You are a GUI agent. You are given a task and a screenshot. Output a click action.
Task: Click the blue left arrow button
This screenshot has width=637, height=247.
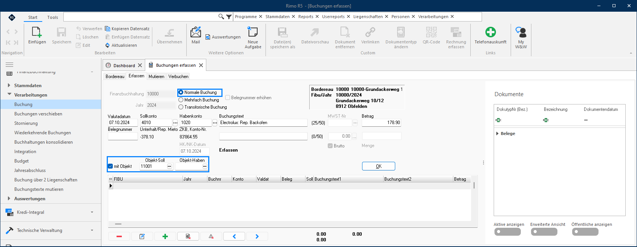tap(234, 236)
